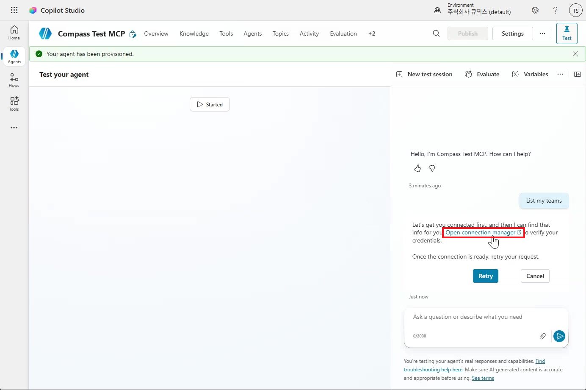586x390 pixels.
Task: Dismiss the provisioned notification banner
Action: click(x=575, y=54)
